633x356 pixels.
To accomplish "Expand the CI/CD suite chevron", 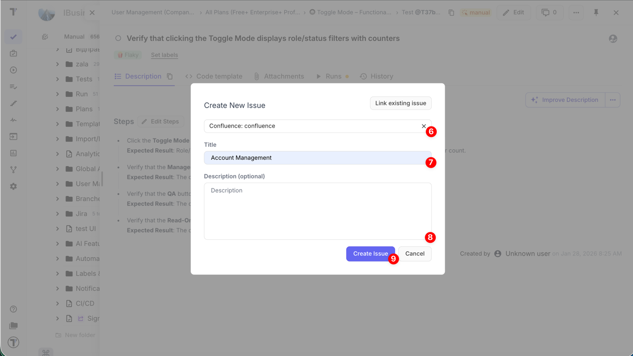I will tap(57, 304).
